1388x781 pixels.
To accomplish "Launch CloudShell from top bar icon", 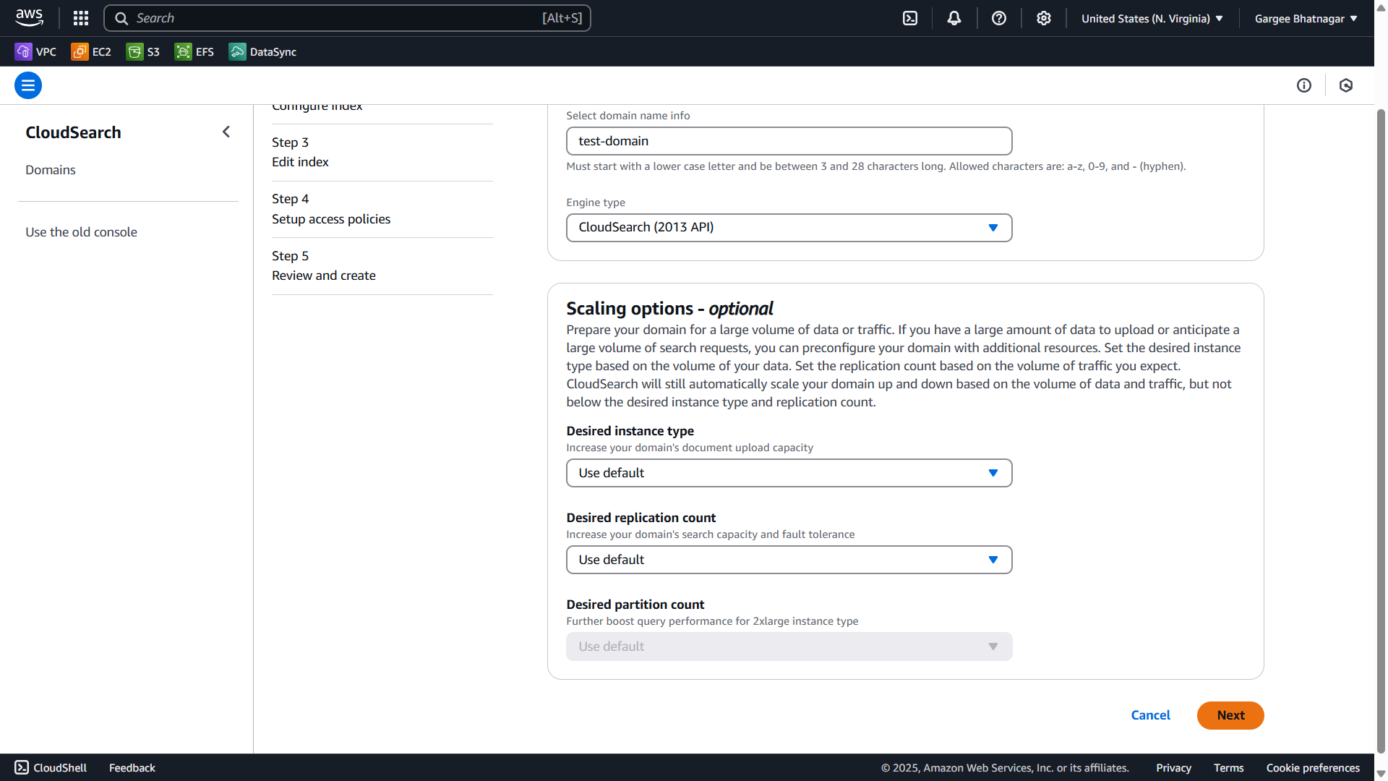I will (910, 18).
